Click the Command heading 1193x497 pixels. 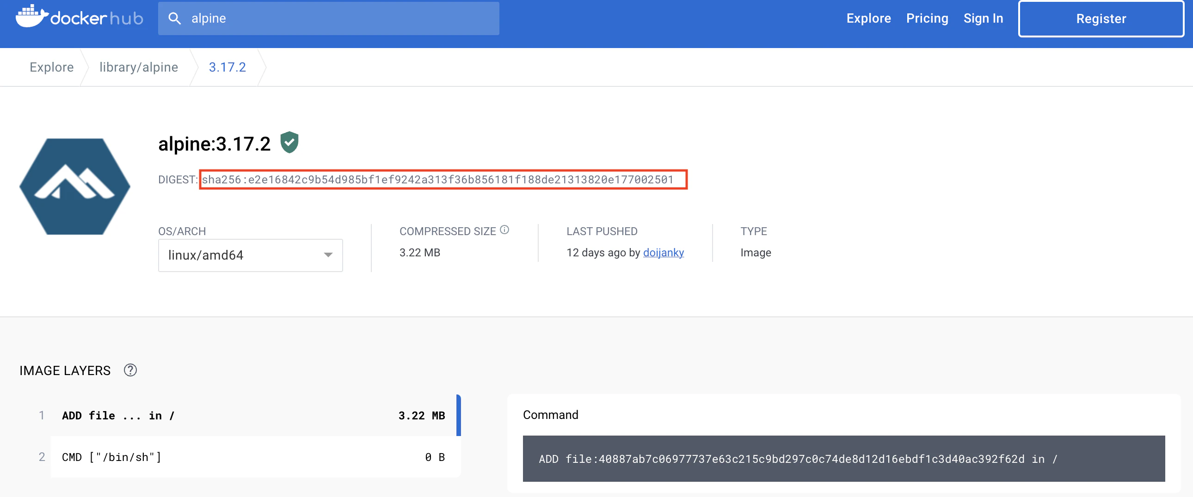point(550,415)
